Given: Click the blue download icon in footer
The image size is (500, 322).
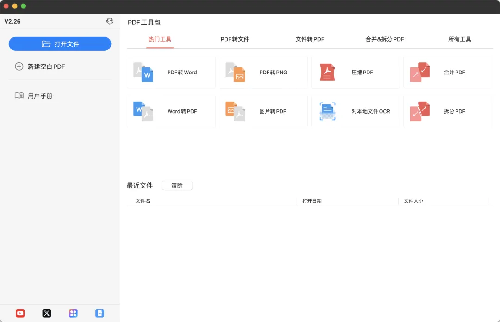Looking at the screenshot, I should point(100,313).
